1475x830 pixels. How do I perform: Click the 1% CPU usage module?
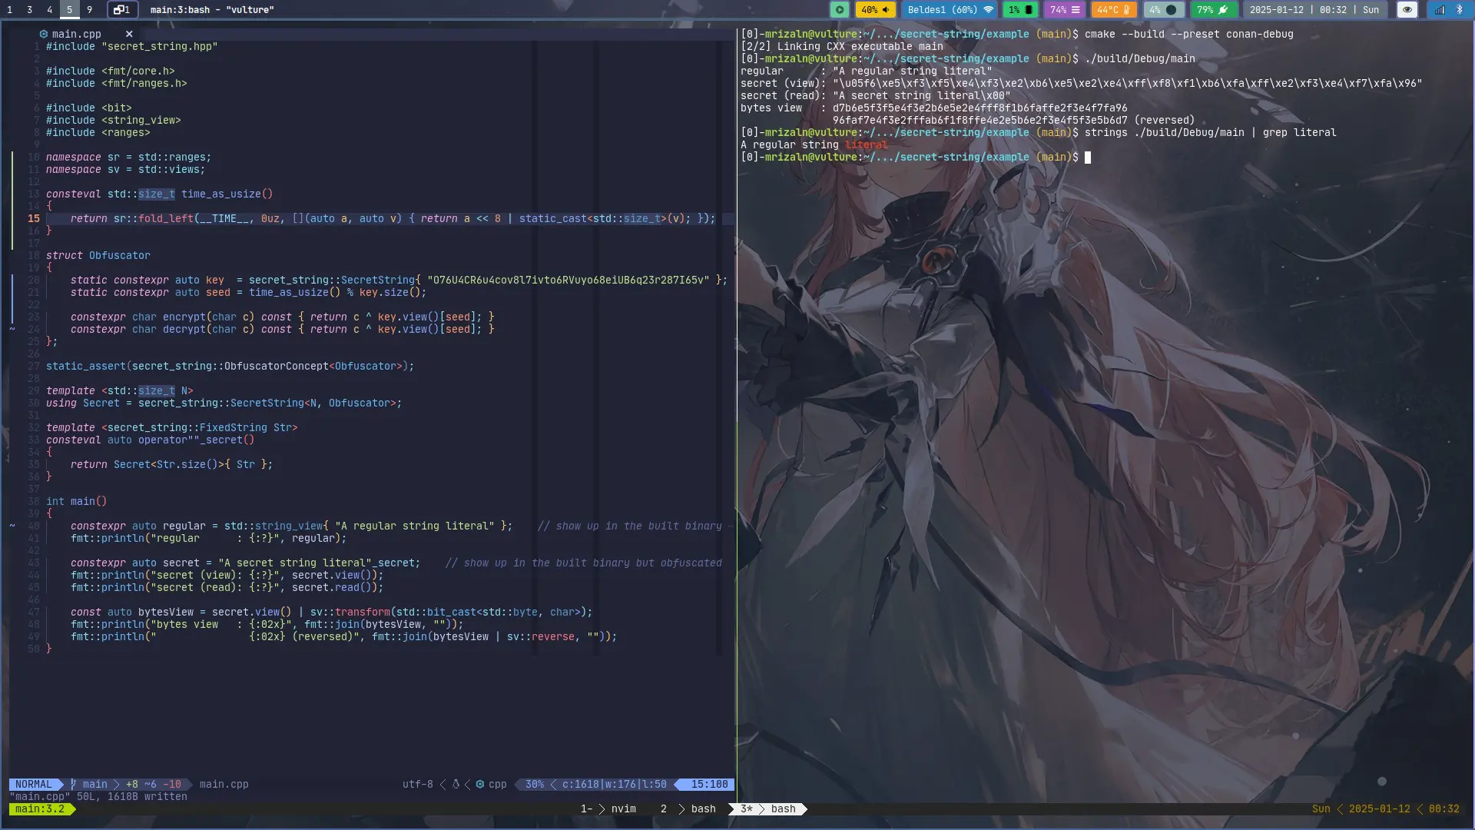(x=1020, y=10)
